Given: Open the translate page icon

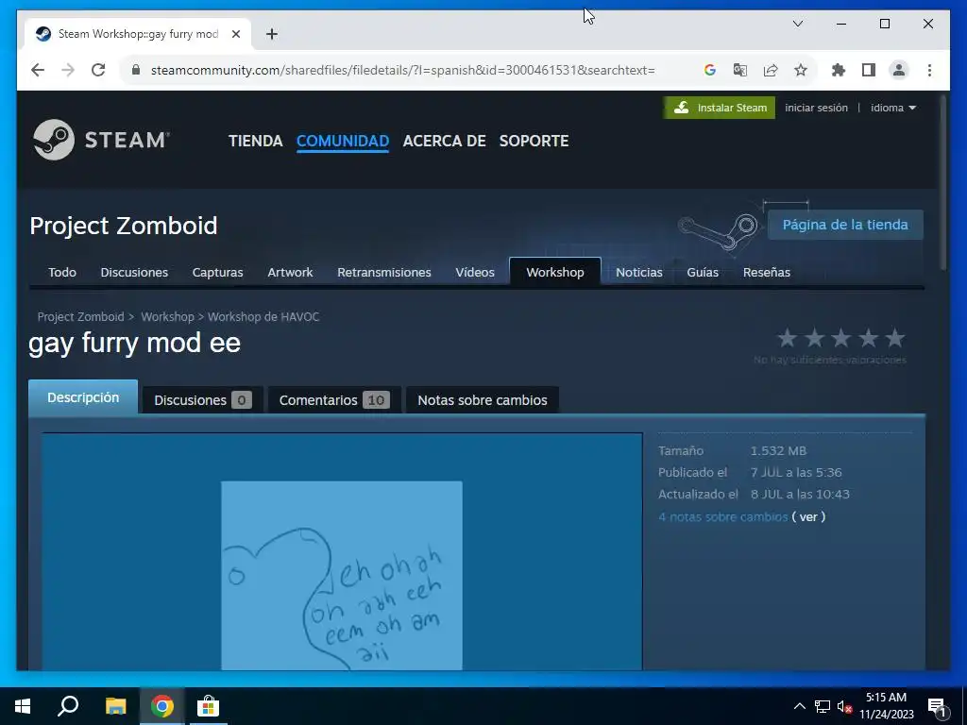Looking at the screenshot, I should [x=740, y=70].
